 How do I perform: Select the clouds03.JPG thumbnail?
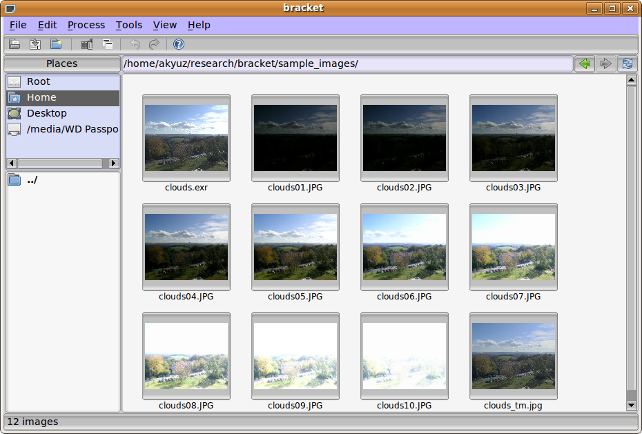514,138
